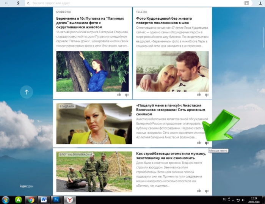This screenshot has height=204, width=265.
Task: Dislike the Волочкова archive photo article
Action: pyautogui.click(x=207, y=143)
